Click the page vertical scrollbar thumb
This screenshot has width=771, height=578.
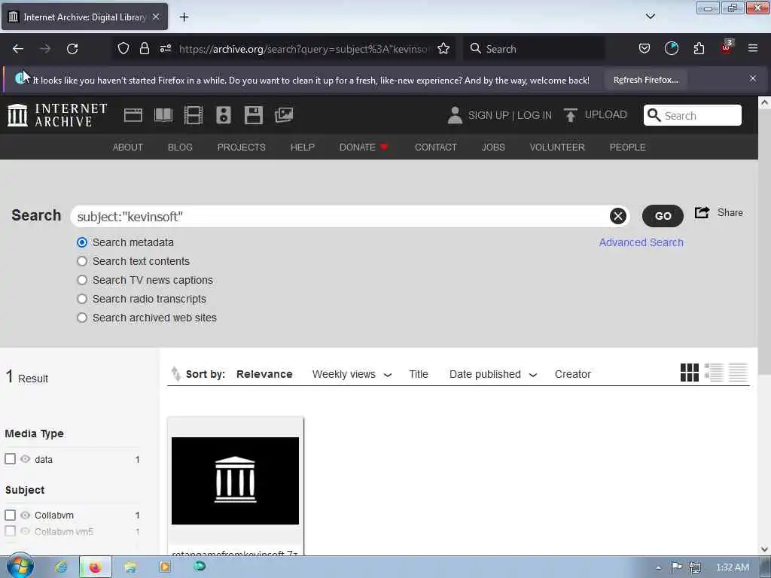pyautogui.click(x=764, y=241)
